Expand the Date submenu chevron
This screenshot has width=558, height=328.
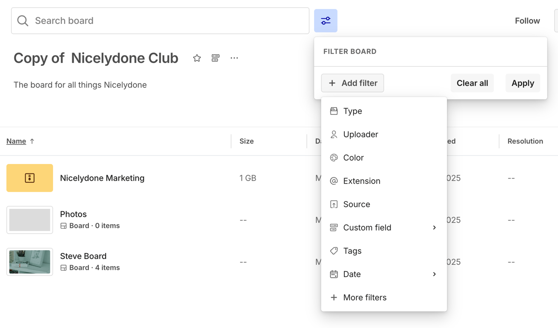[x=434, y=274]
